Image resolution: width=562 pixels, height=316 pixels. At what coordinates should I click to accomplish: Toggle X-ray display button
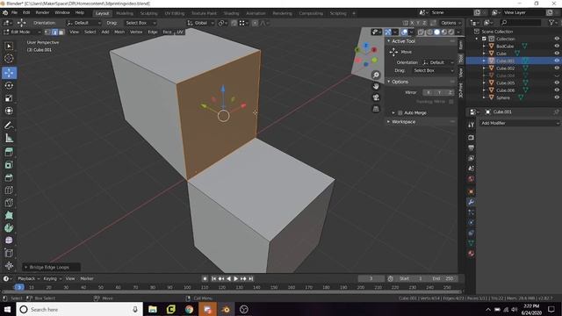tap(421, 32)
